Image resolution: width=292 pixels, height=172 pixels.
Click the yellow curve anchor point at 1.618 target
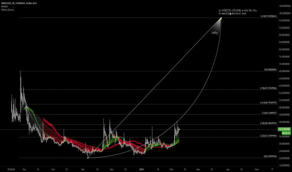click(221, 18)
